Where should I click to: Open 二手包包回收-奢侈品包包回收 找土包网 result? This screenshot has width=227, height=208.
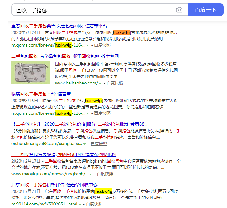coord(65,56)
